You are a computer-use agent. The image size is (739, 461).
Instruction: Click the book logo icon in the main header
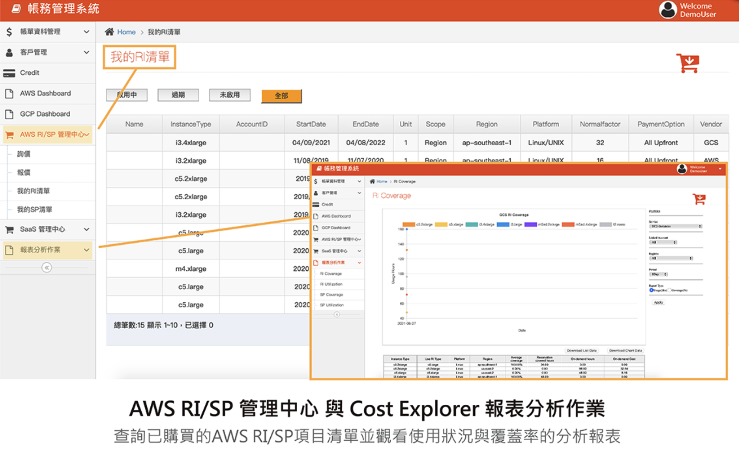(16, 8)
